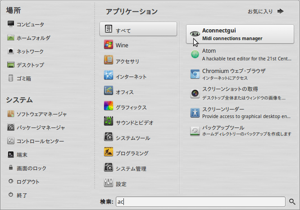The image size is (300, 210).
Task: Click the Internet category icon
Action: click(109, 75)
